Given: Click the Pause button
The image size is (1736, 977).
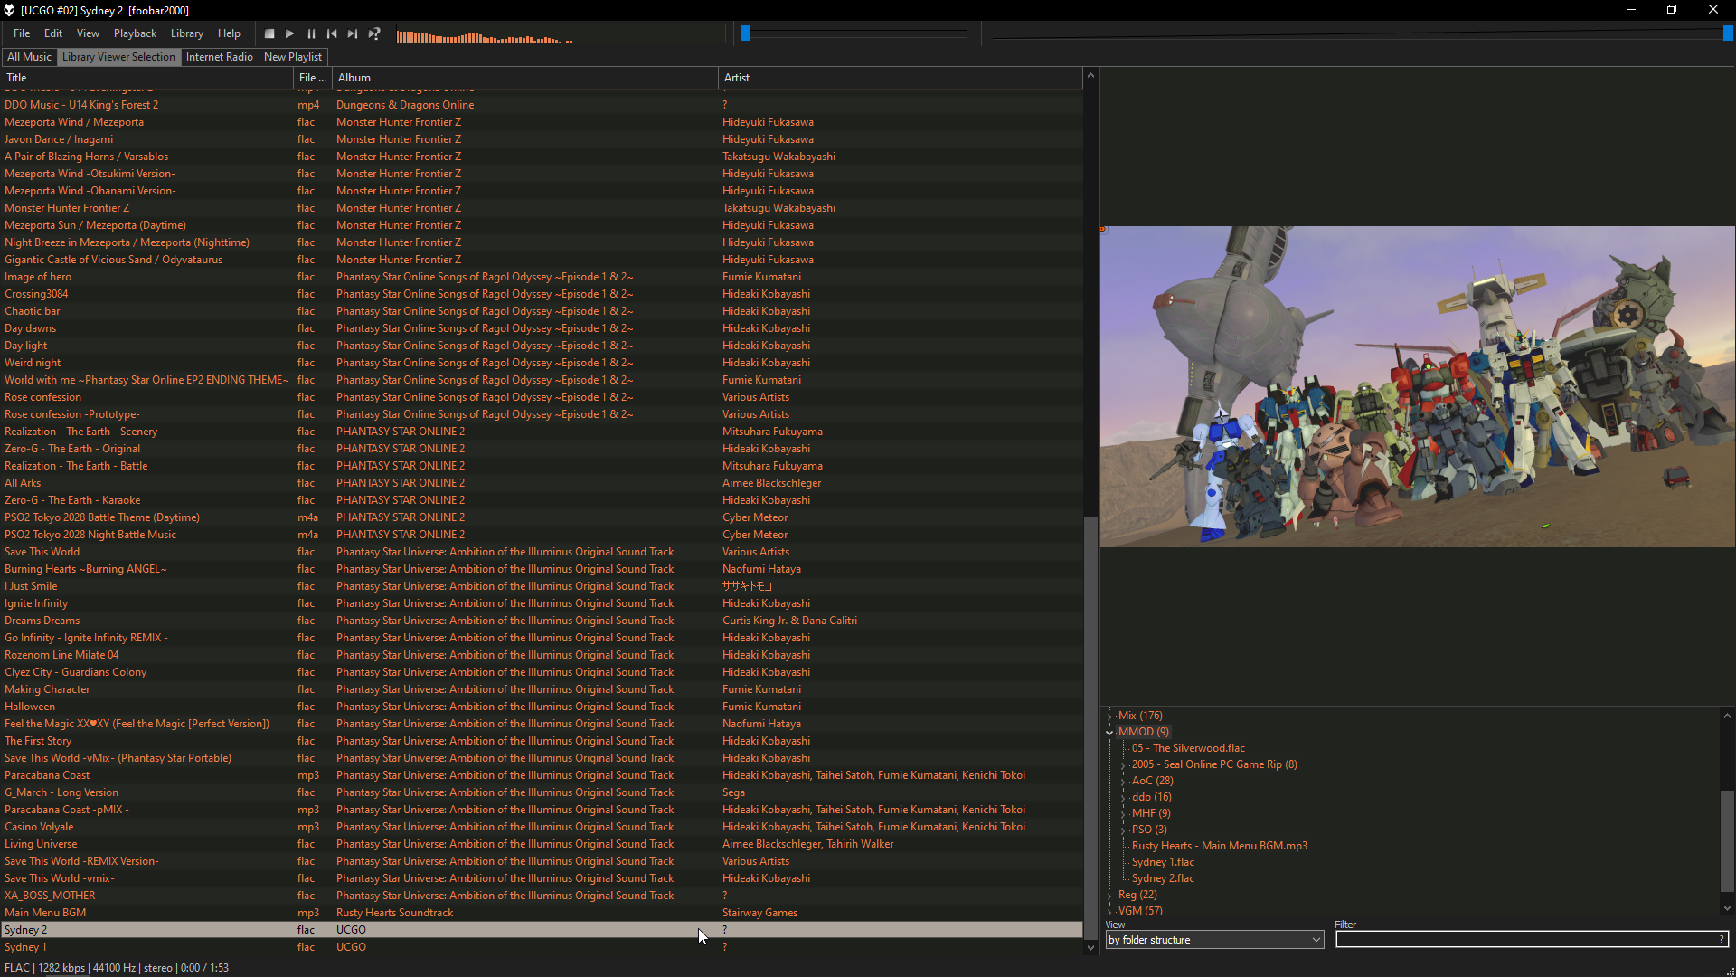Looking at the screenshot, I should pyautogui.click(x=311, y=33).
